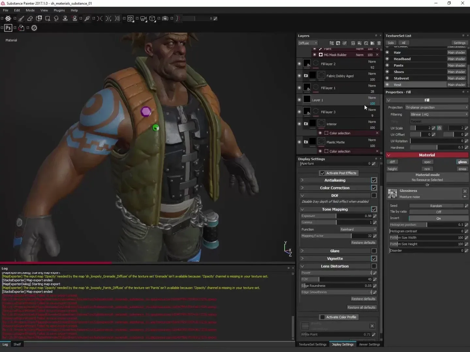Click Restore defaults under Tone Mapping
Viewport: 470px width, 352px height.
point(363,242)
